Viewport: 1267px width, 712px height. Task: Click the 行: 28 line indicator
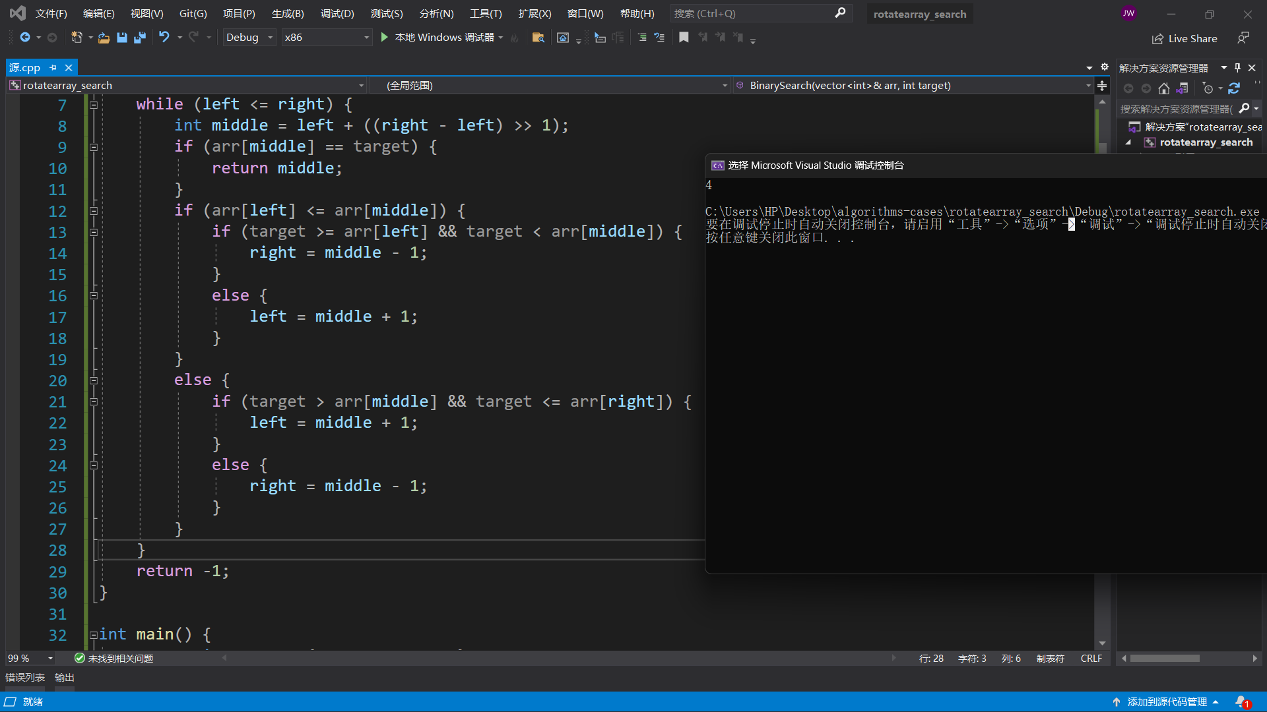(931, 658)
